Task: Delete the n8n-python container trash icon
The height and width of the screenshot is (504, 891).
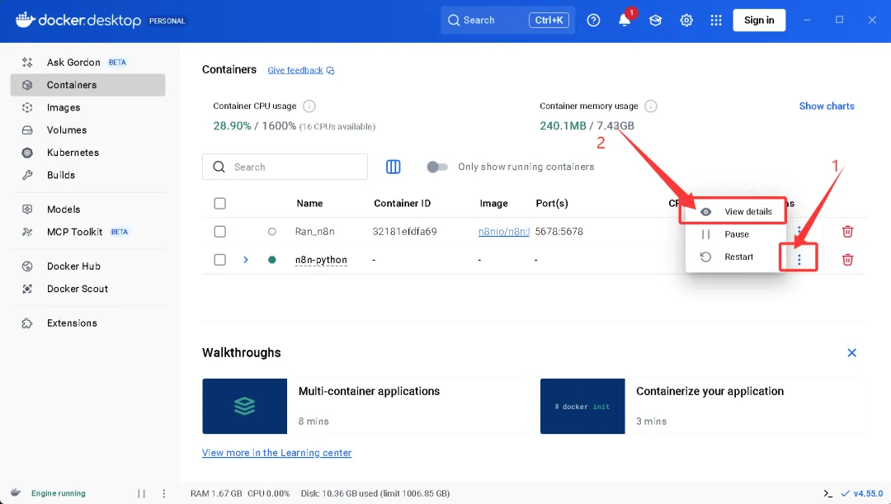Action: click(847, 260)
